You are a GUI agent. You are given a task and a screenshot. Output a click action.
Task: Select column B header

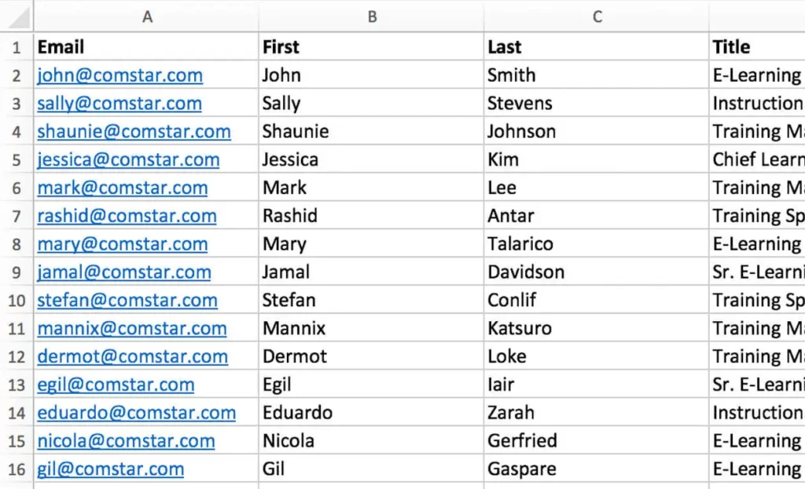pos(372,16)
